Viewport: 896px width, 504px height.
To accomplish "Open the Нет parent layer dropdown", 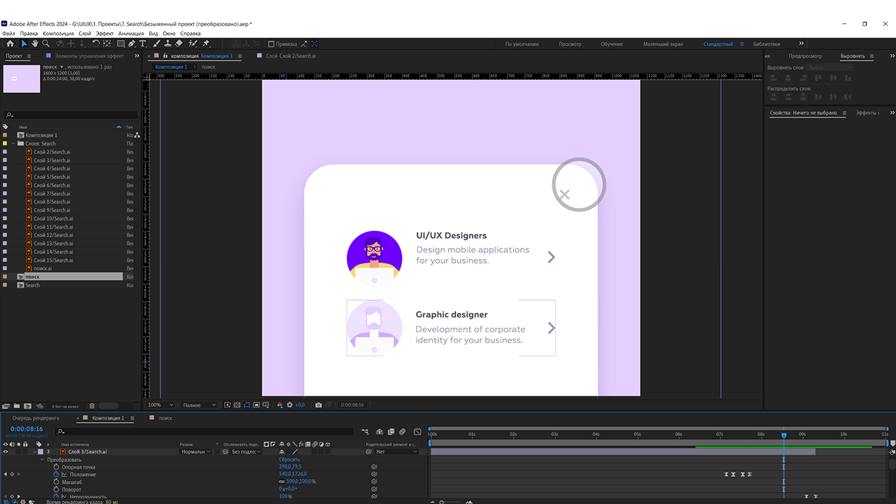I will coord(396,451).
